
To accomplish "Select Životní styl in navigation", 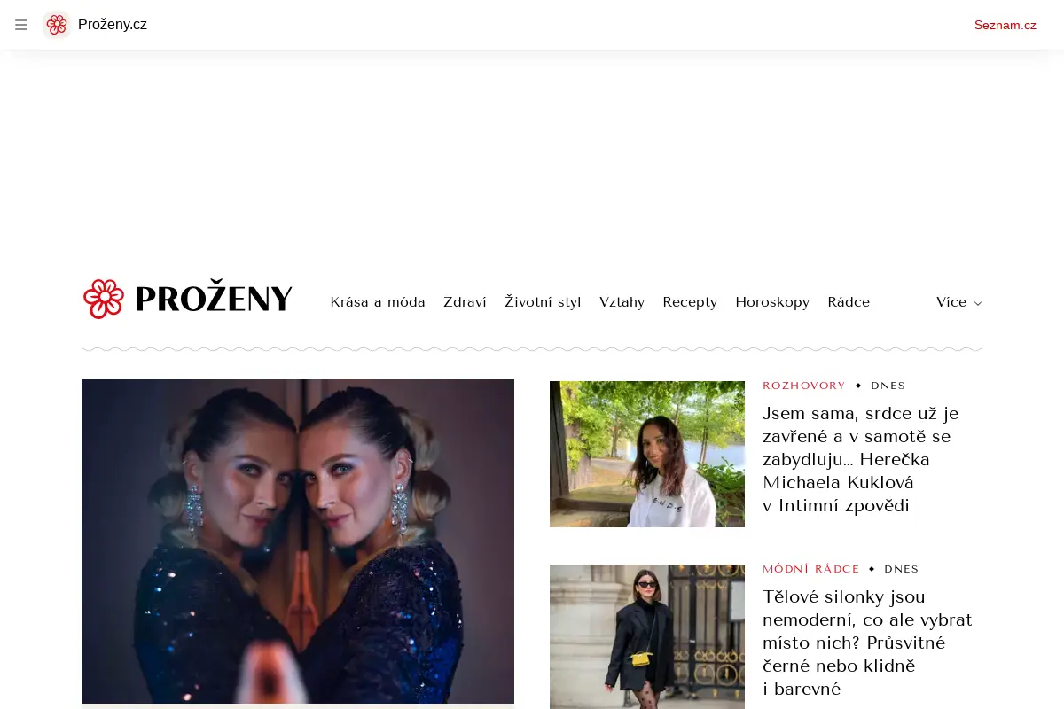I will pyautogui.click(x=543, y=302).
